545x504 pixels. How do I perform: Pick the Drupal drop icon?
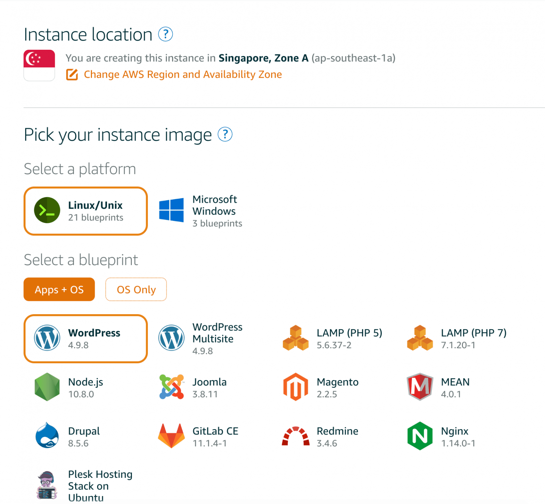point(47,436)
